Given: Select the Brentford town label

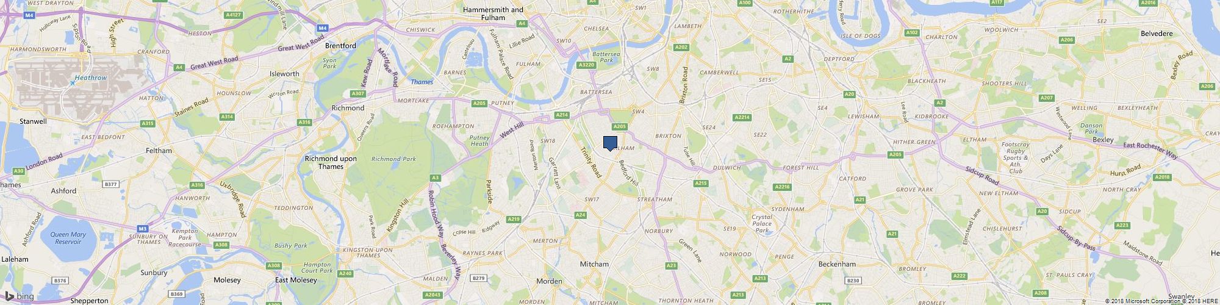Looking at the screenshot, I should 340,46.
